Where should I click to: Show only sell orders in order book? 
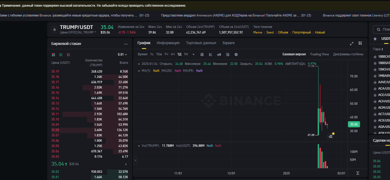[68, 55]
